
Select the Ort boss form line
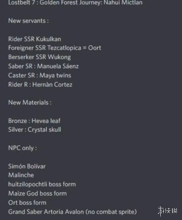click(x=27, y=202)
